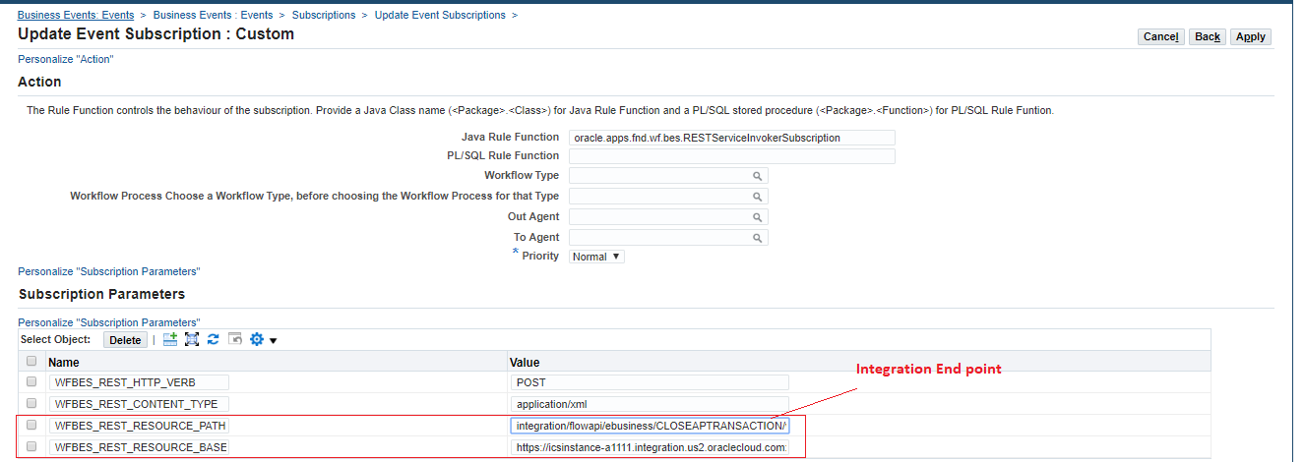Click the detach table icon

click(x=192, y=339)
